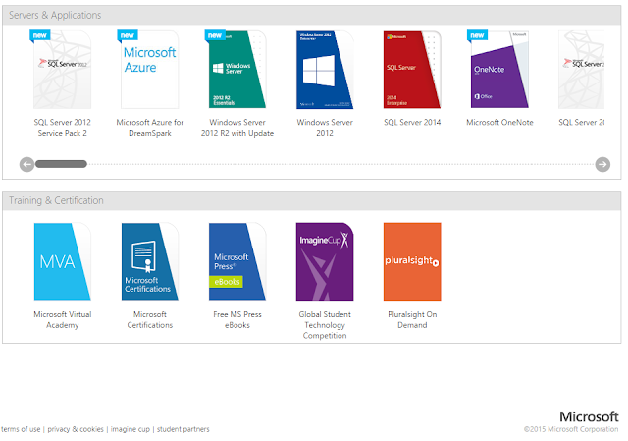This screenshot has height=441, width=628.
Task: Select Windows Server 2012 R2 Essentials green box
Action: point(237,70)
